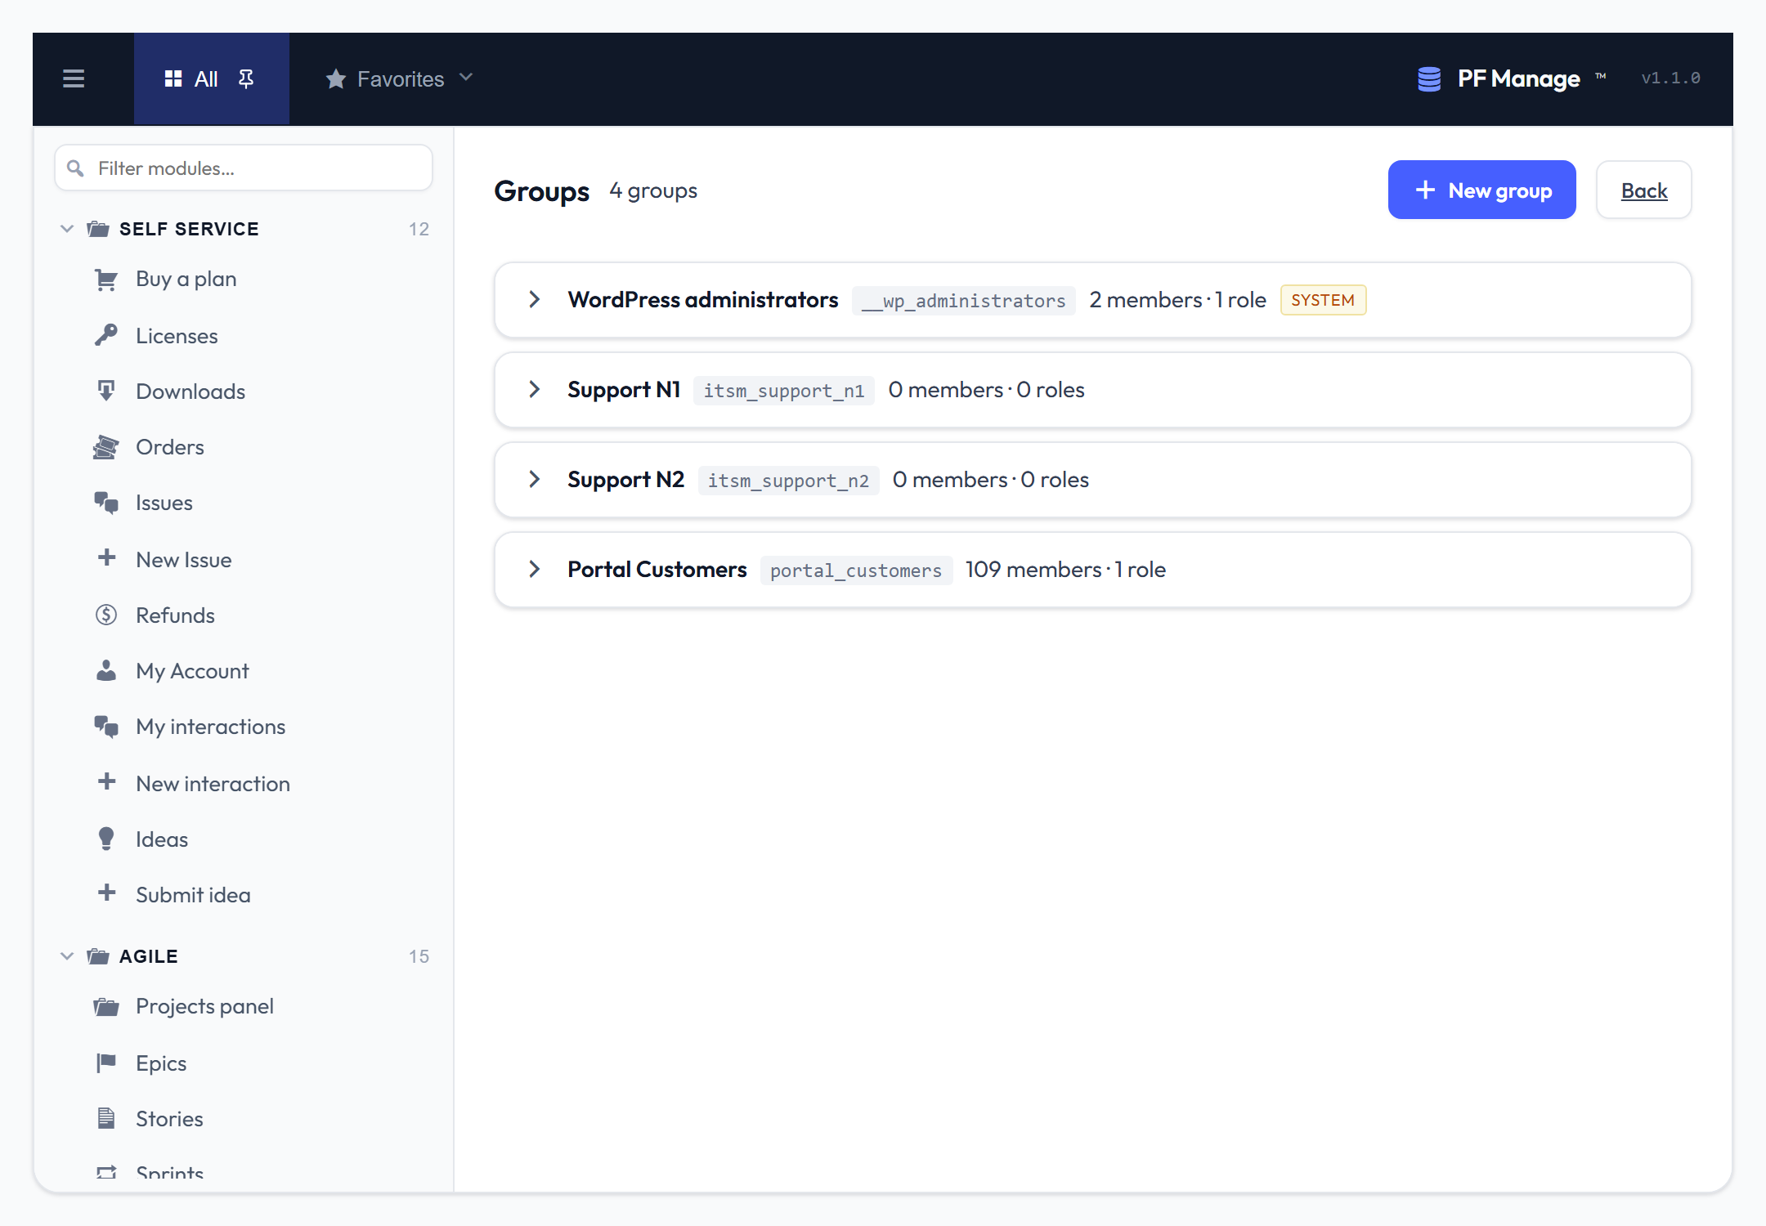Expand the Support N2 group
The width and height of the screenshot is (1766, 1226).
tap(535, 480)
